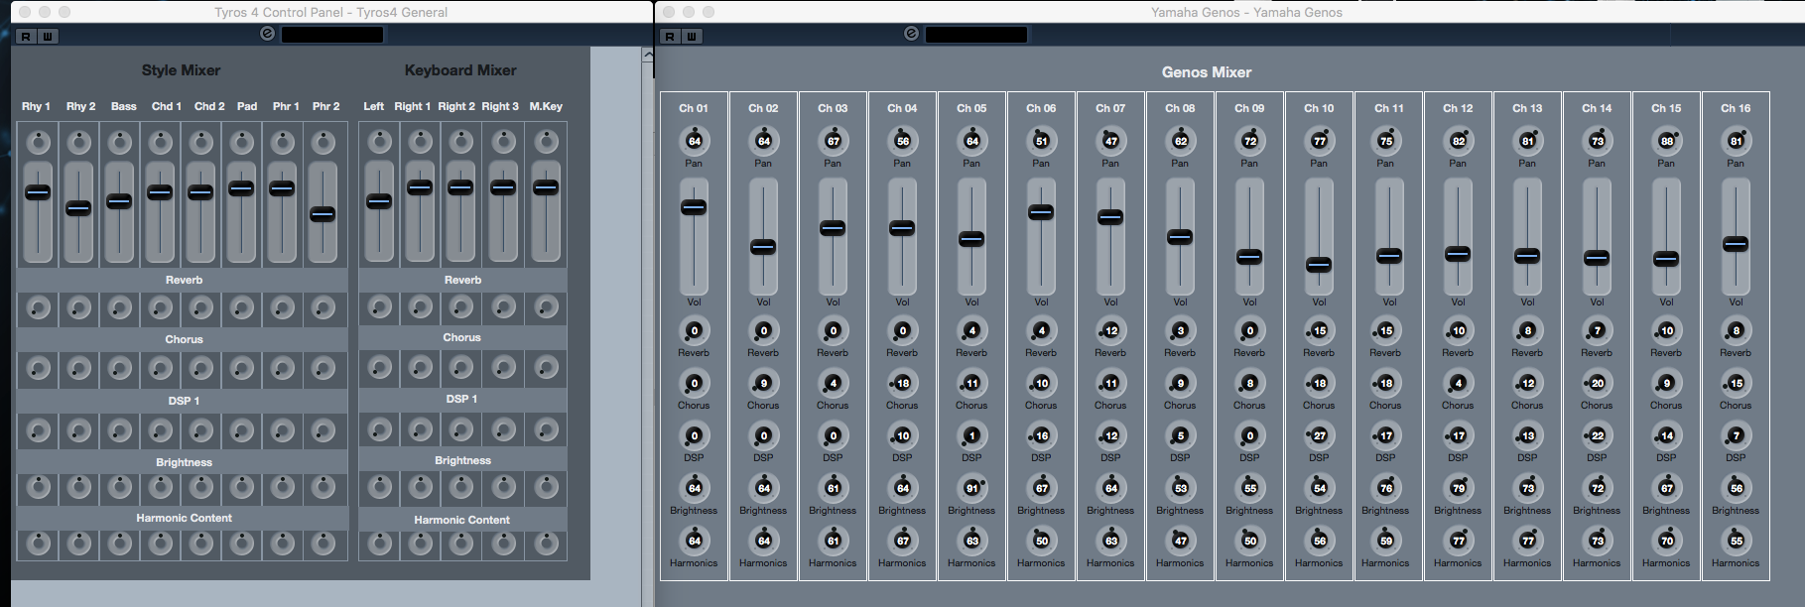Click the M.Key volume fader in Keyboard Mixer
Screen dimensions: 1805x607
(x=546, y=187)
